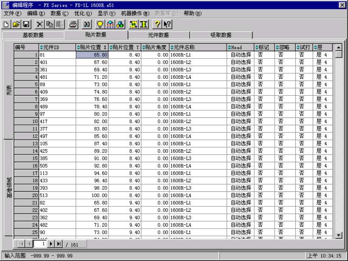Click the 贴片角度 column header sort arrow

(x=144, y=47)
